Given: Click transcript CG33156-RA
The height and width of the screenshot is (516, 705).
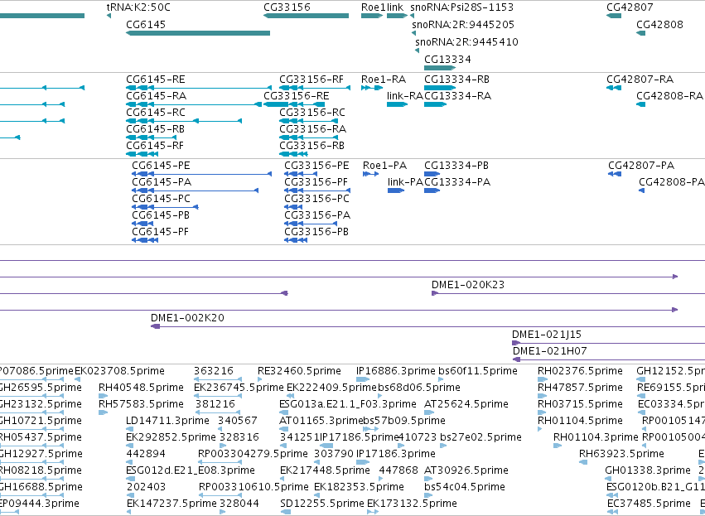Looking at the screenshot, I should pos(308,137).
